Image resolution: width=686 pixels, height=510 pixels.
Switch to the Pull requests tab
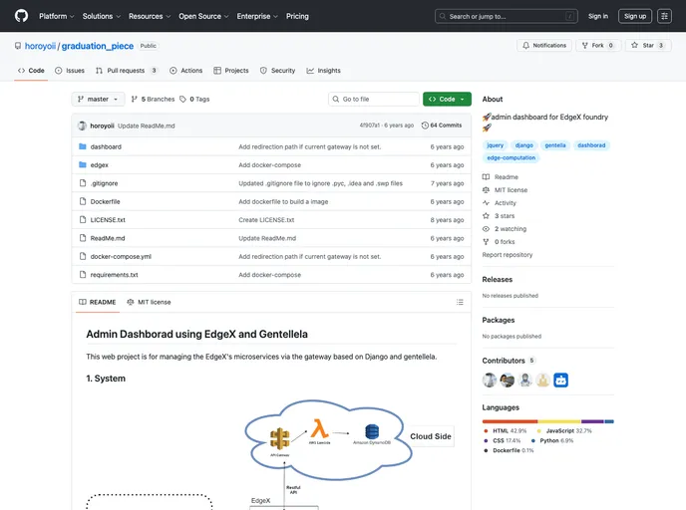click(x=127, y=71)
